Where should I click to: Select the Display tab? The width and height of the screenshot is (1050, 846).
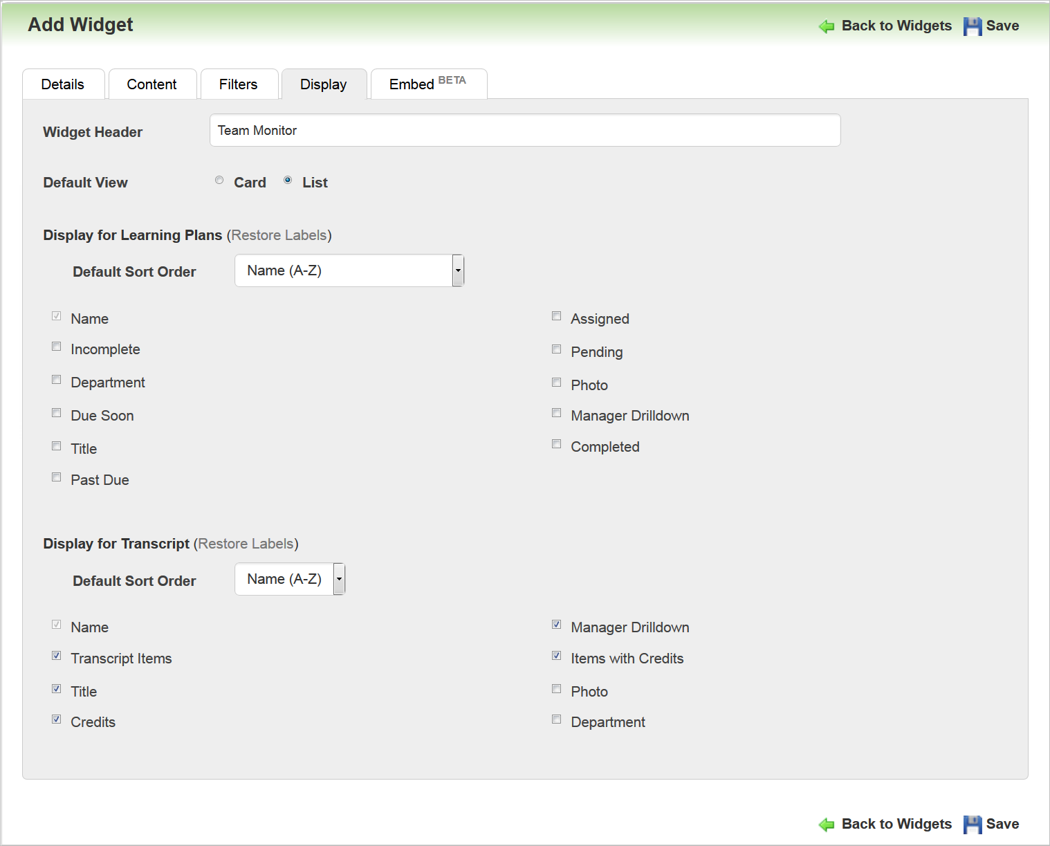[x=324, y=84]
